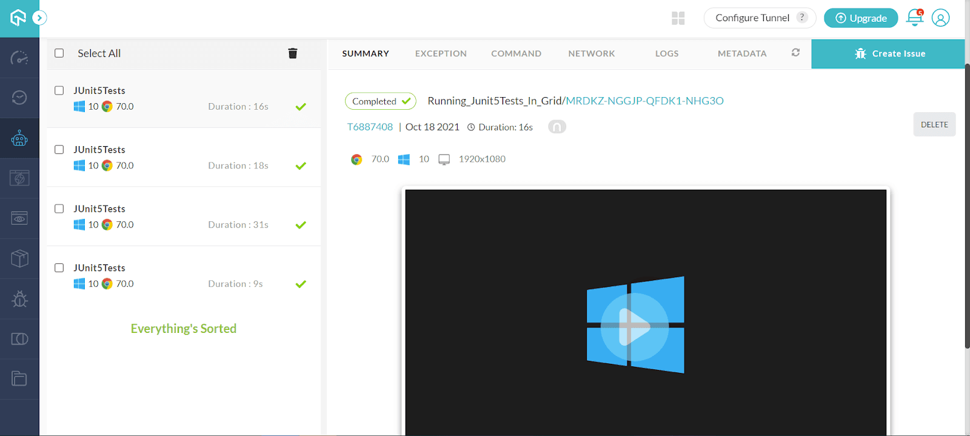Image resolution: width=970 pixels, height=436 pixels.
Task: Click the DELETE button
Action: point(934,124)
